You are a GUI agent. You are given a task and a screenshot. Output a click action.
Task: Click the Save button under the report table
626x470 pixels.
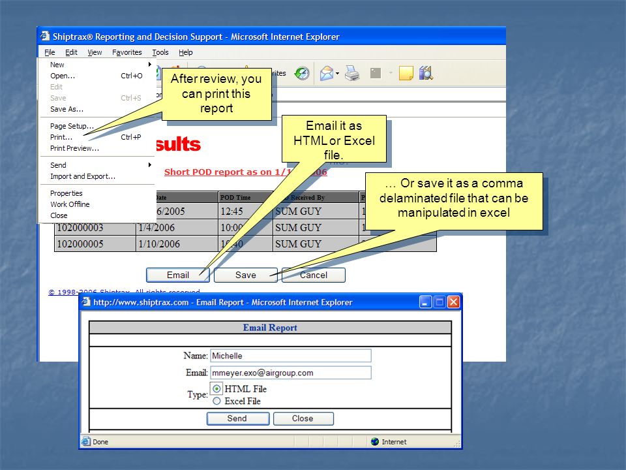(x=246, y=275)
